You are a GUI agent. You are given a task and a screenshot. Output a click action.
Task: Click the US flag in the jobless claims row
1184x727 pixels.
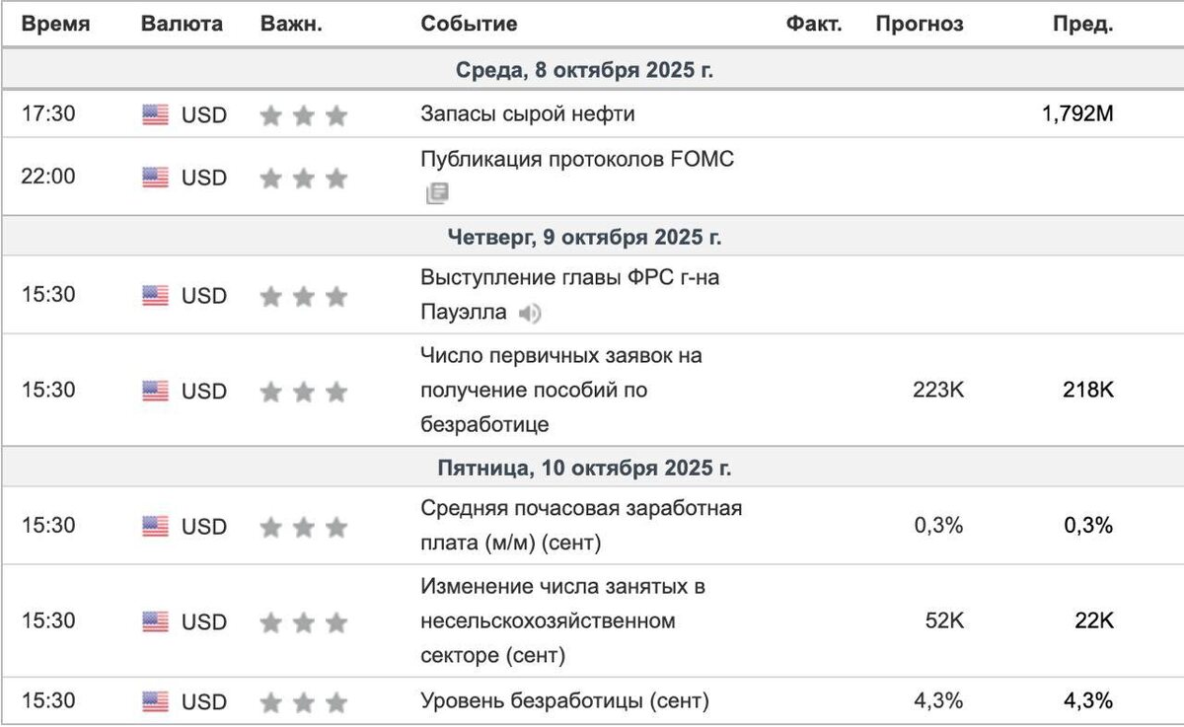(x=155, y=392)
